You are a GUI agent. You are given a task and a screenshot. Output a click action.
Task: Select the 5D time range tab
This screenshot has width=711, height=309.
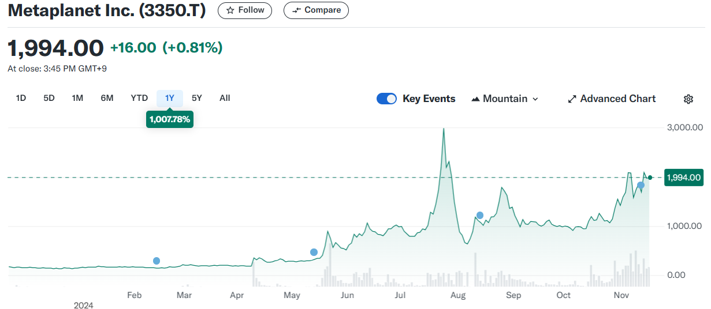49,98
